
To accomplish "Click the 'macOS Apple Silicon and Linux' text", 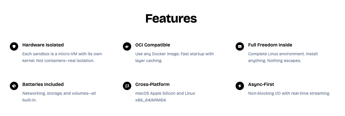I will [x=165, y=93].
